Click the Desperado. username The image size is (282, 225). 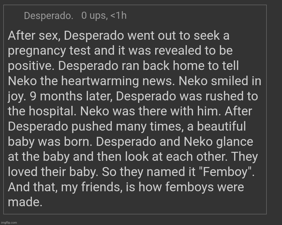[x=48, y=16]
